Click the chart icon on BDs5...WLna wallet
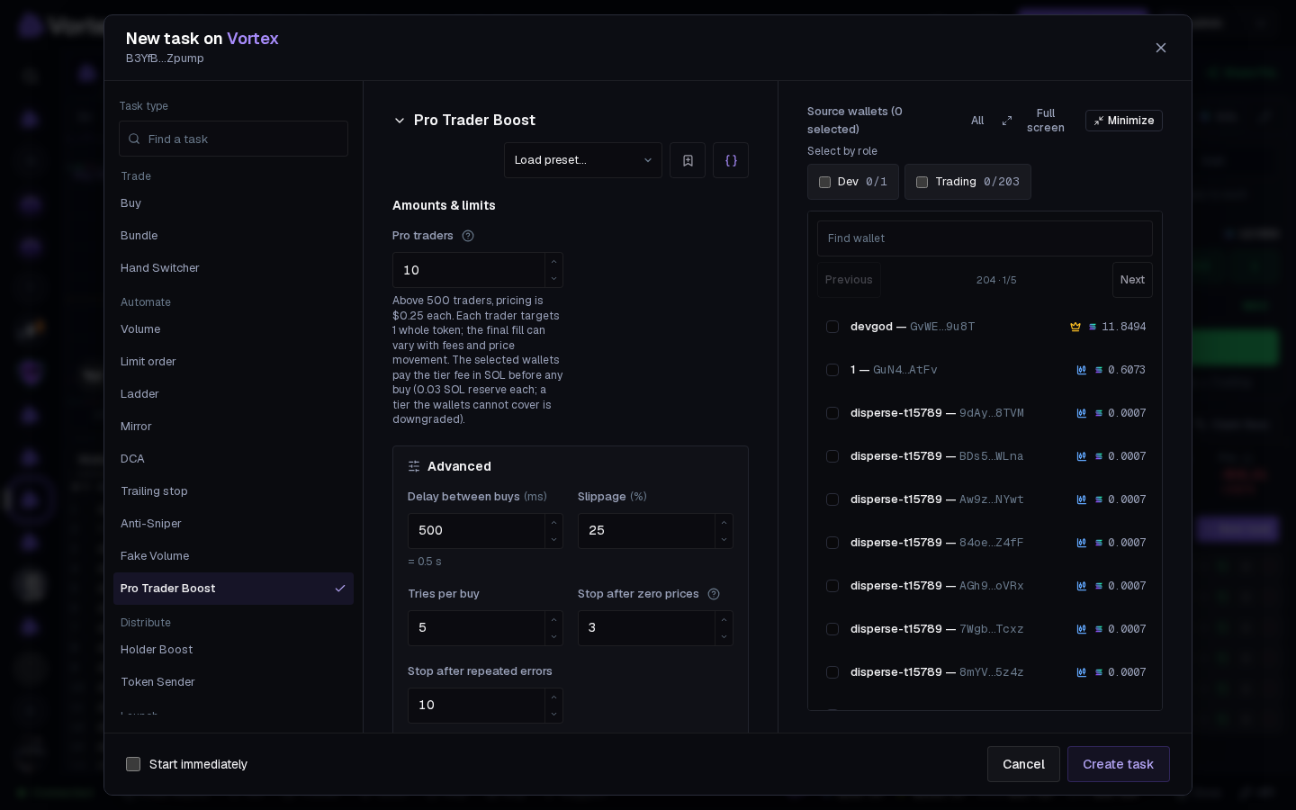1296x810 pixels. (x=1082, y=456)
